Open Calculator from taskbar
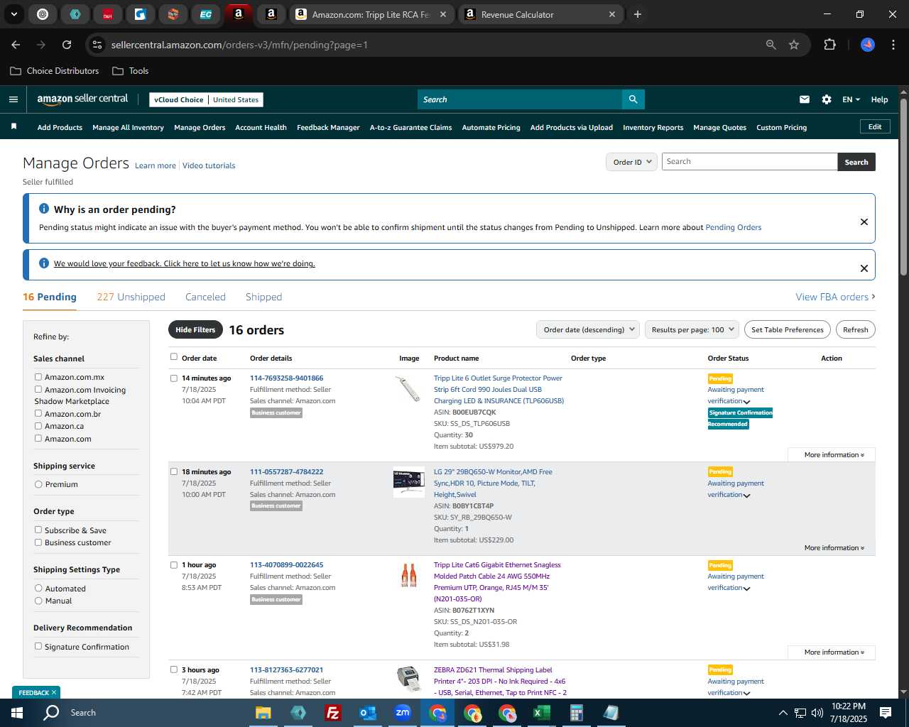Viewport: 909px width, 727px height. pos(577,713)
